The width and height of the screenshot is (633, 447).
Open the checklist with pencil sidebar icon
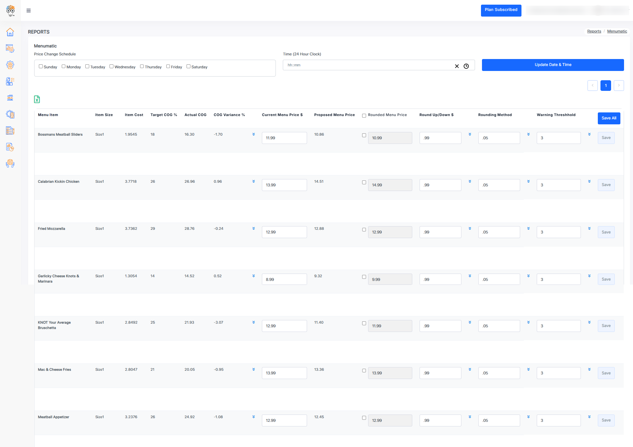10,131
